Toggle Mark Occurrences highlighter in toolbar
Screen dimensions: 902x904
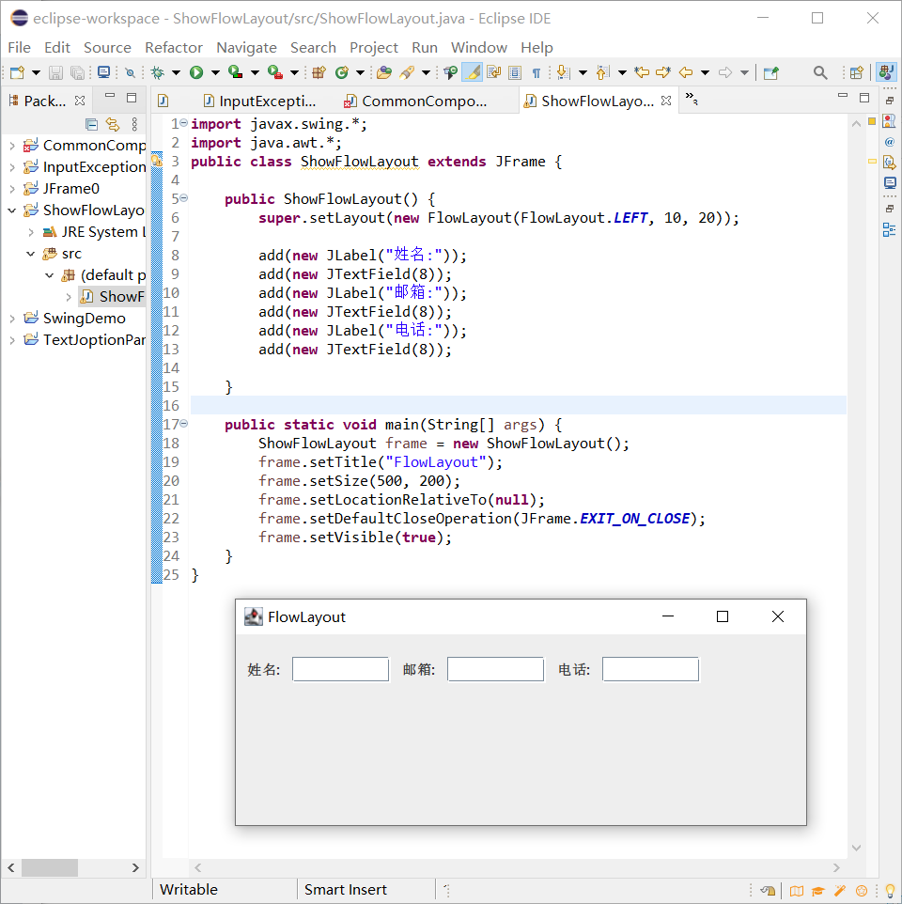click(x=473, y=72)
